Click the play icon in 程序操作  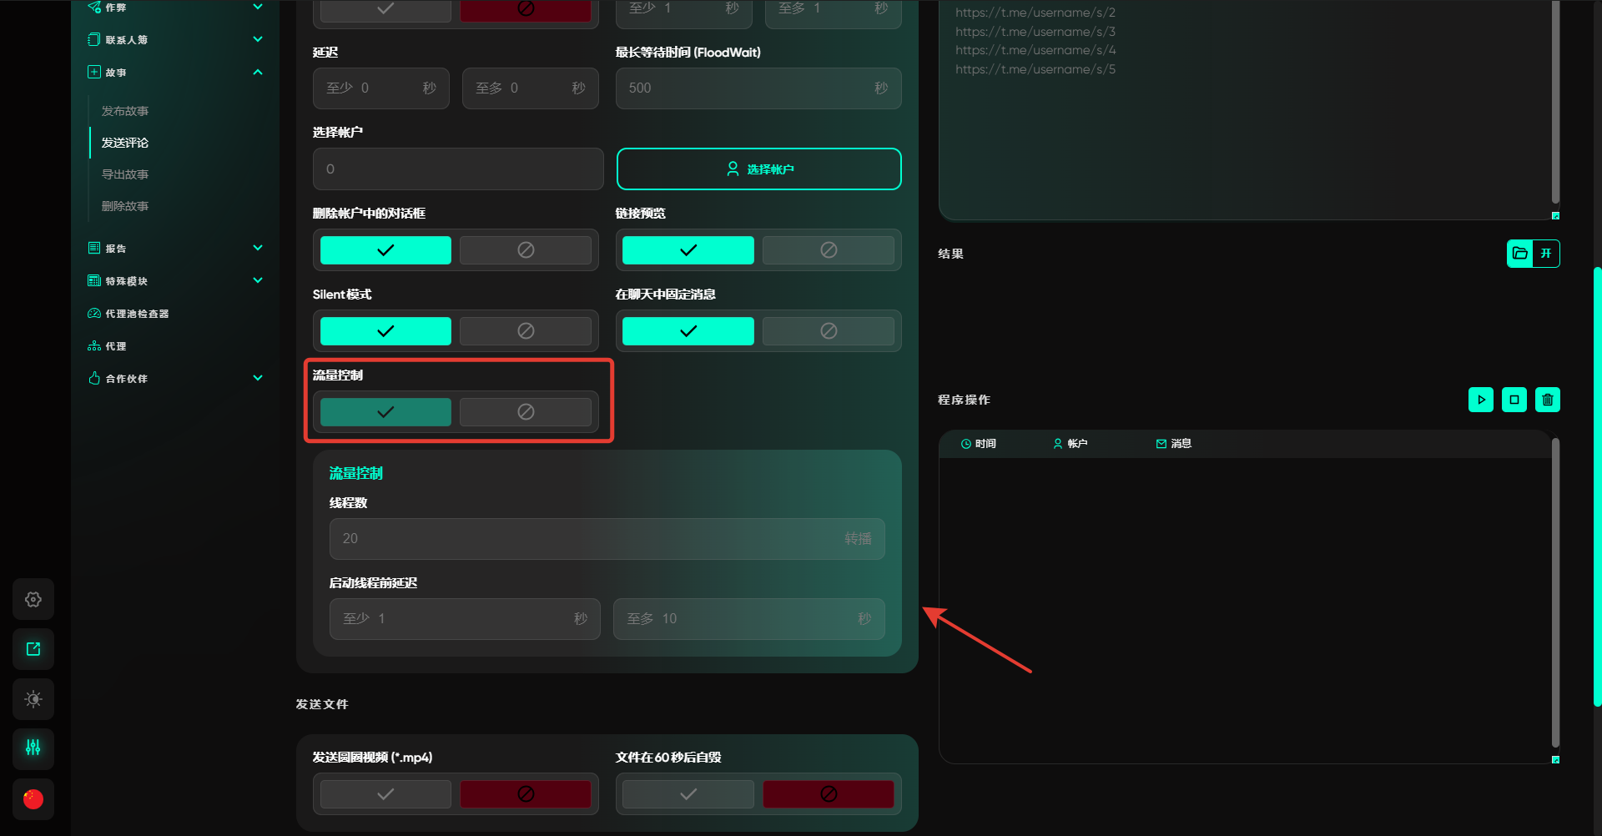pos(1480,400)
